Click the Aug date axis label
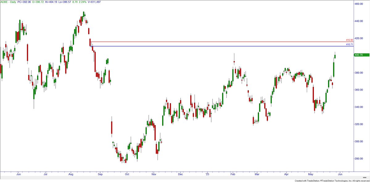The height and width of the screenshot is (182, 370). (x=71, y=174)
